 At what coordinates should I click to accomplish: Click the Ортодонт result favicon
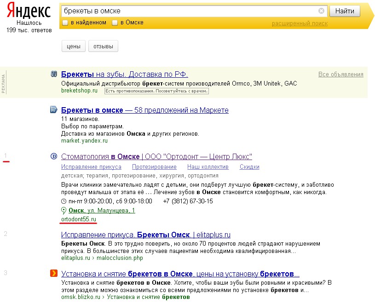pos(54,156)
